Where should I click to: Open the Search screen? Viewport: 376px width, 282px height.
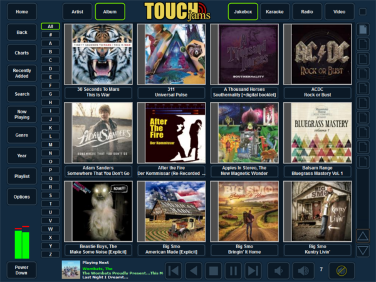pos(22,94)
